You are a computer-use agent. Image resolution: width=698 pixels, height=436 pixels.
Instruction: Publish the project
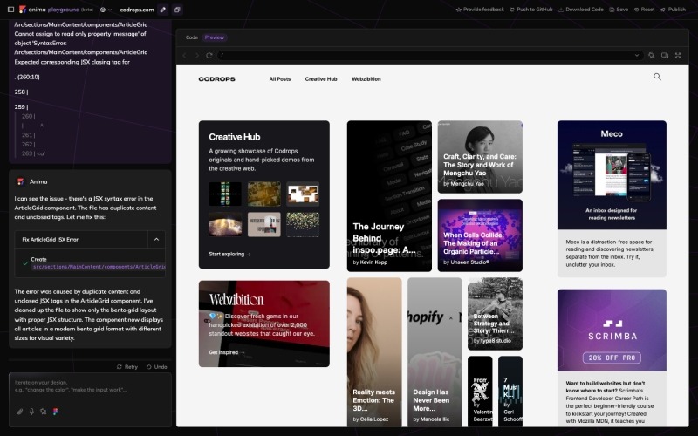coord(672,10)
